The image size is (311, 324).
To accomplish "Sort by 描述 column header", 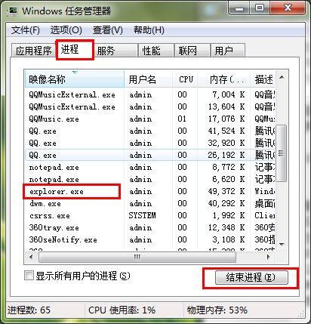I will point(263,79).
